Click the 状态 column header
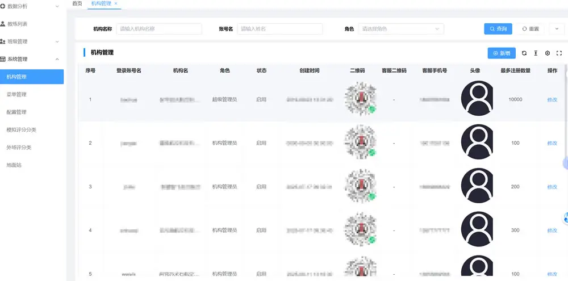 pos(261,70)
